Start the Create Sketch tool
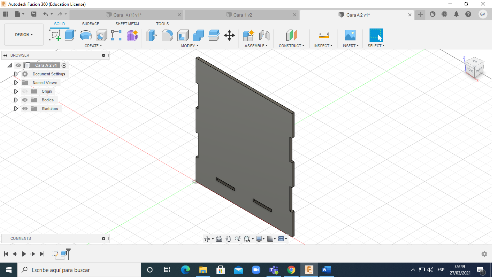 tap(55, 35)
